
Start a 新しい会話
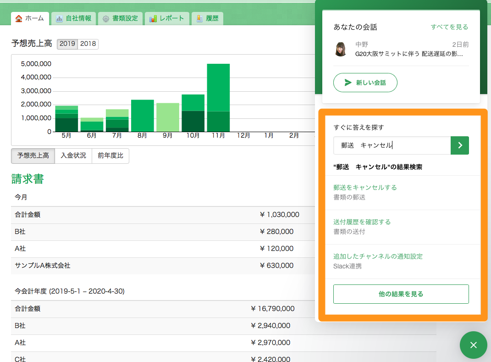(365, 83)
